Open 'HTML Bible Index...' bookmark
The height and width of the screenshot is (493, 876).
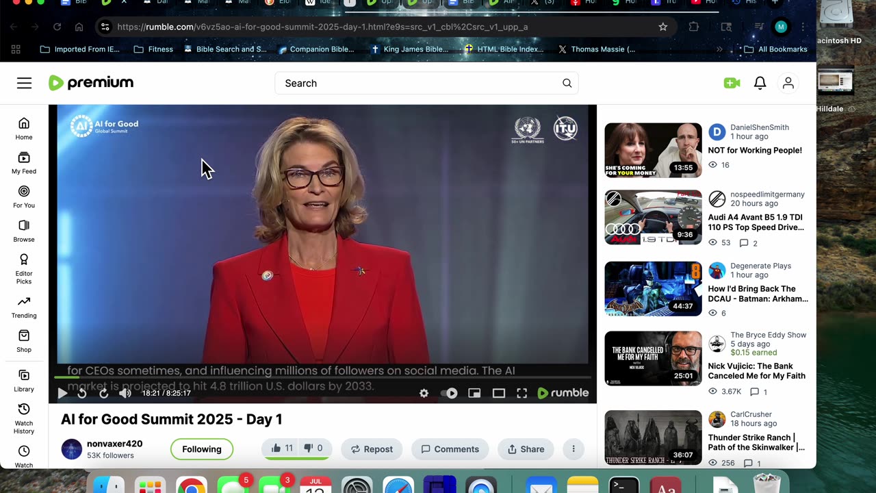pyautogui.click(x=504, y=49)
